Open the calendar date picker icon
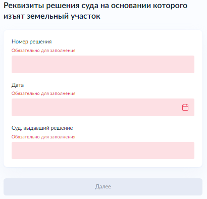This screenshot has width=207, height=199. point(185,107)
